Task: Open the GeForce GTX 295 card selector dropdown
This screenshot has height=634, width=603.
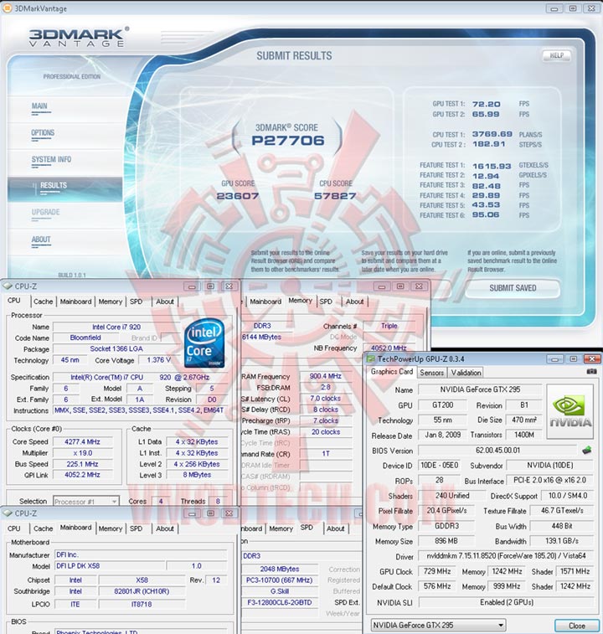Action: pos(438,625)
